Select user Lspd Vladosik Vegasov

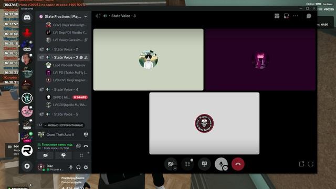(67, 65)
